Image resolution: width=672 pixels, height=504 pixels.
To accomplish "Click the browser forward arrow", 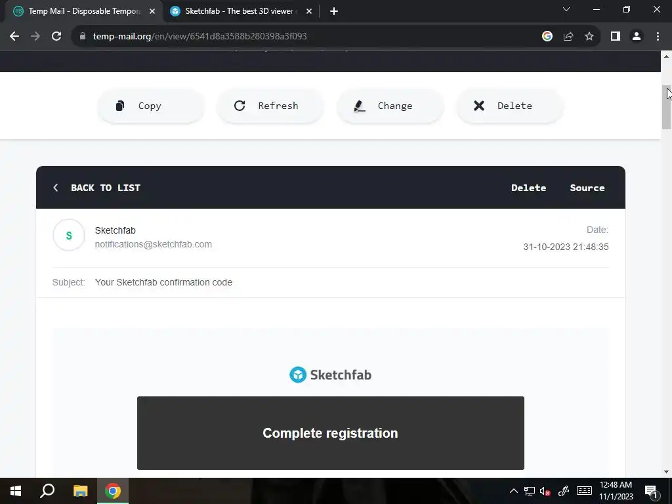I will (35, 37).
